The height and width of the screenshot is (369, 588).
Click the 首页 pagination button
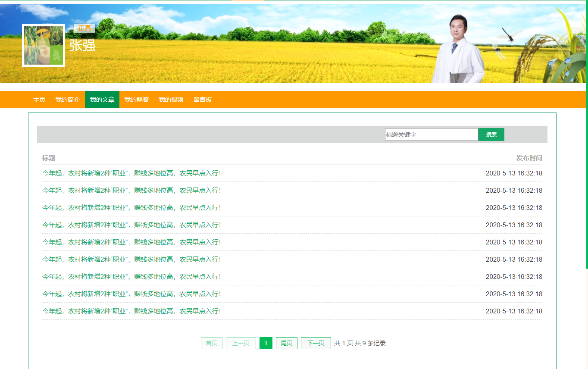[211, 343]
